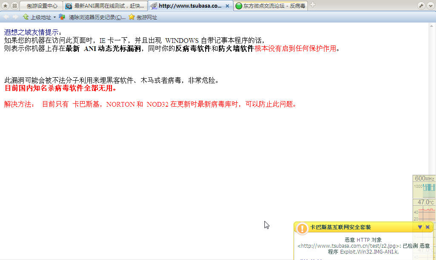Collapse Kaspersky popup with down arrow
Screen dimensions: 436x260
coord(420,227)
